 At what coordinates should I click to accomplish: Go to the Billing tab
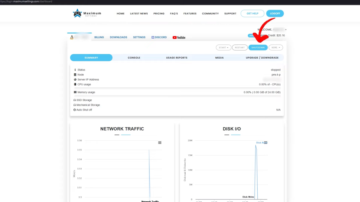tap(99, 37)
